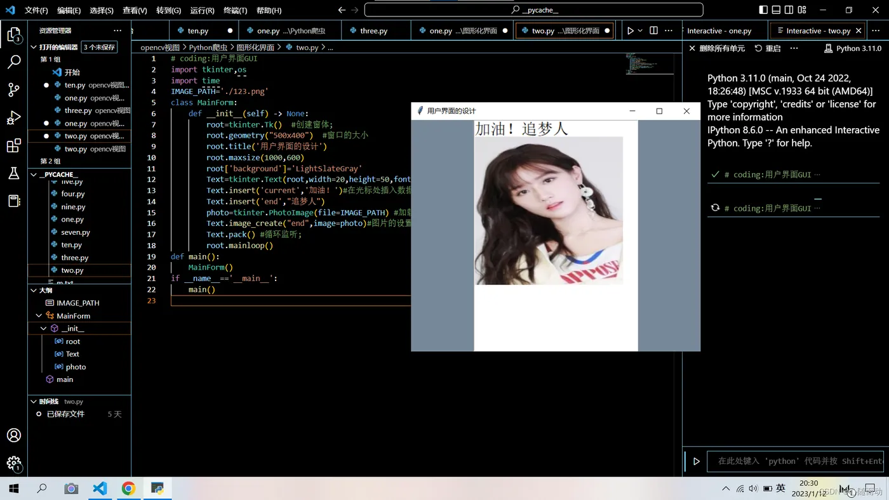Click the Clear All cells X icon
889x500 pixels.
click(x=692, y=48)
